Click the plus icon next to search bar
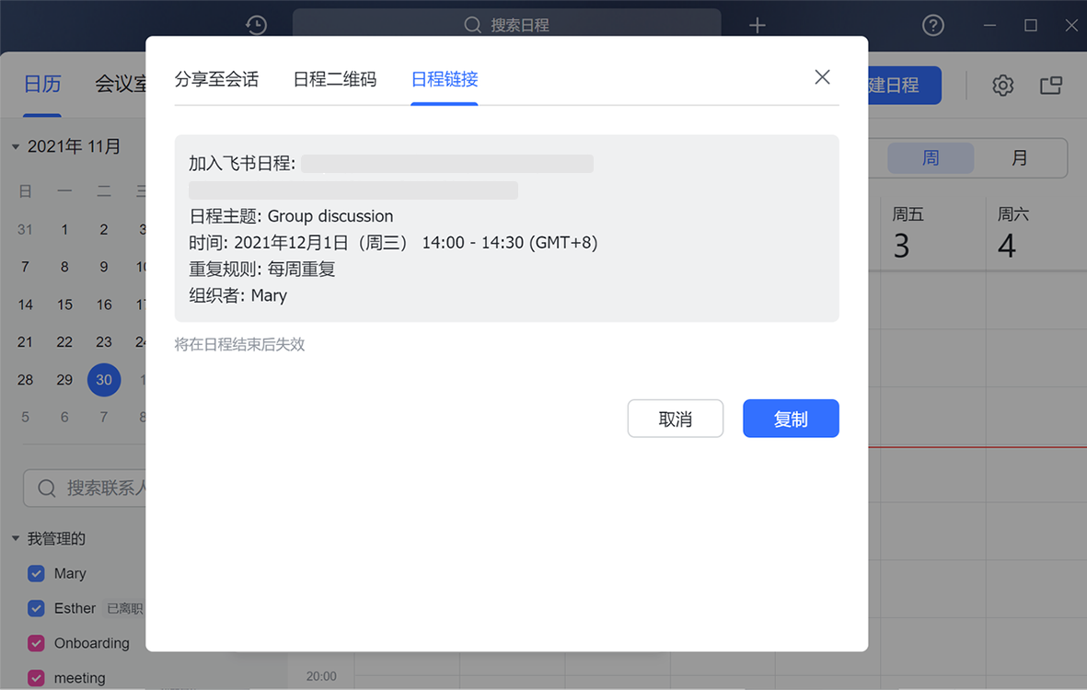1087x690 pixels. point(757,26)
